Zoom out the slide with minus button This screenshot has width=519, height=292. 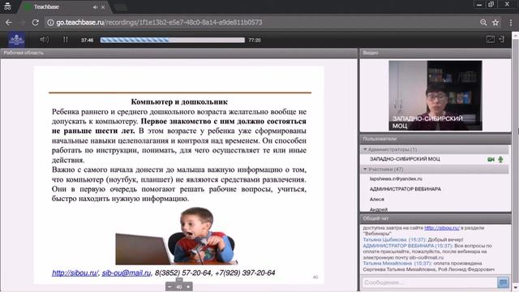[x=169, y=286]
